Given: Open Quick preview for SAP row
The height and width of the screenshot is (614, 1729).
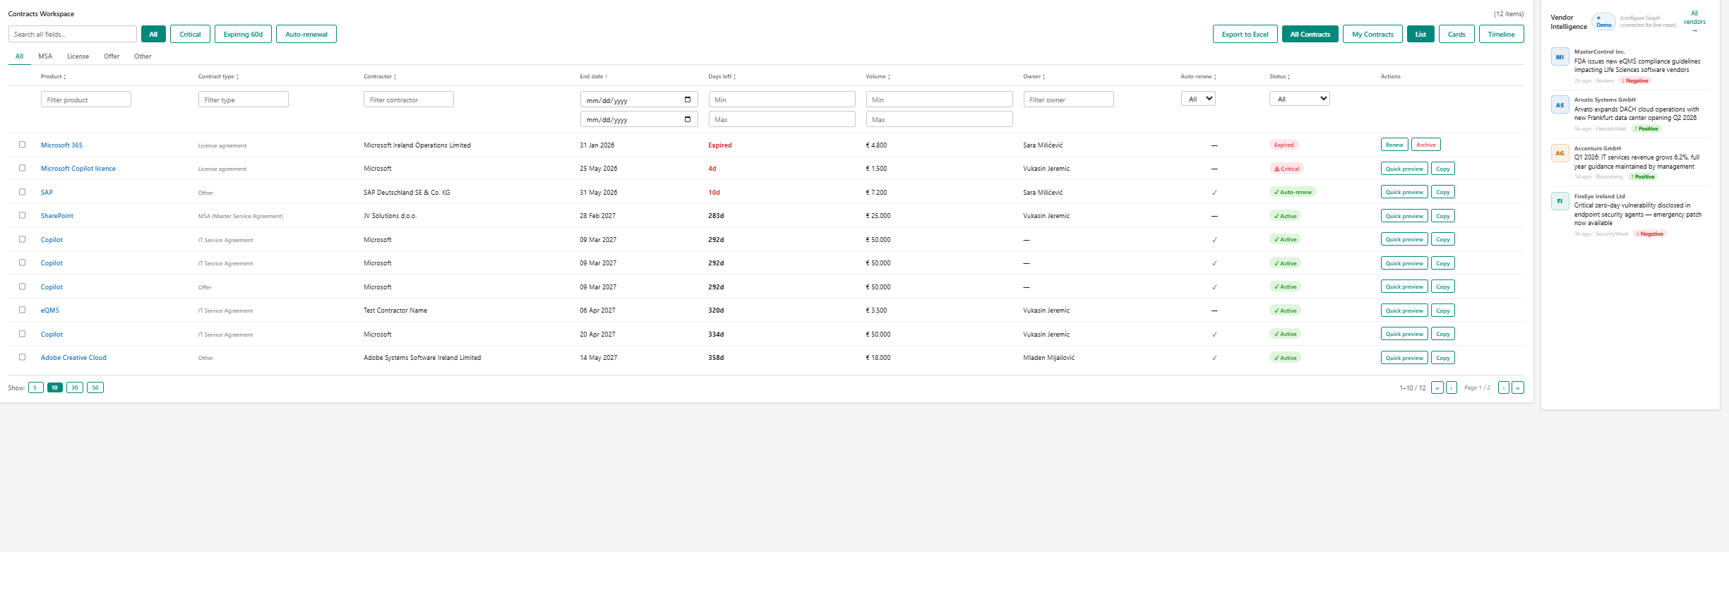Looking at the screenshot, I should [1404, 192].
